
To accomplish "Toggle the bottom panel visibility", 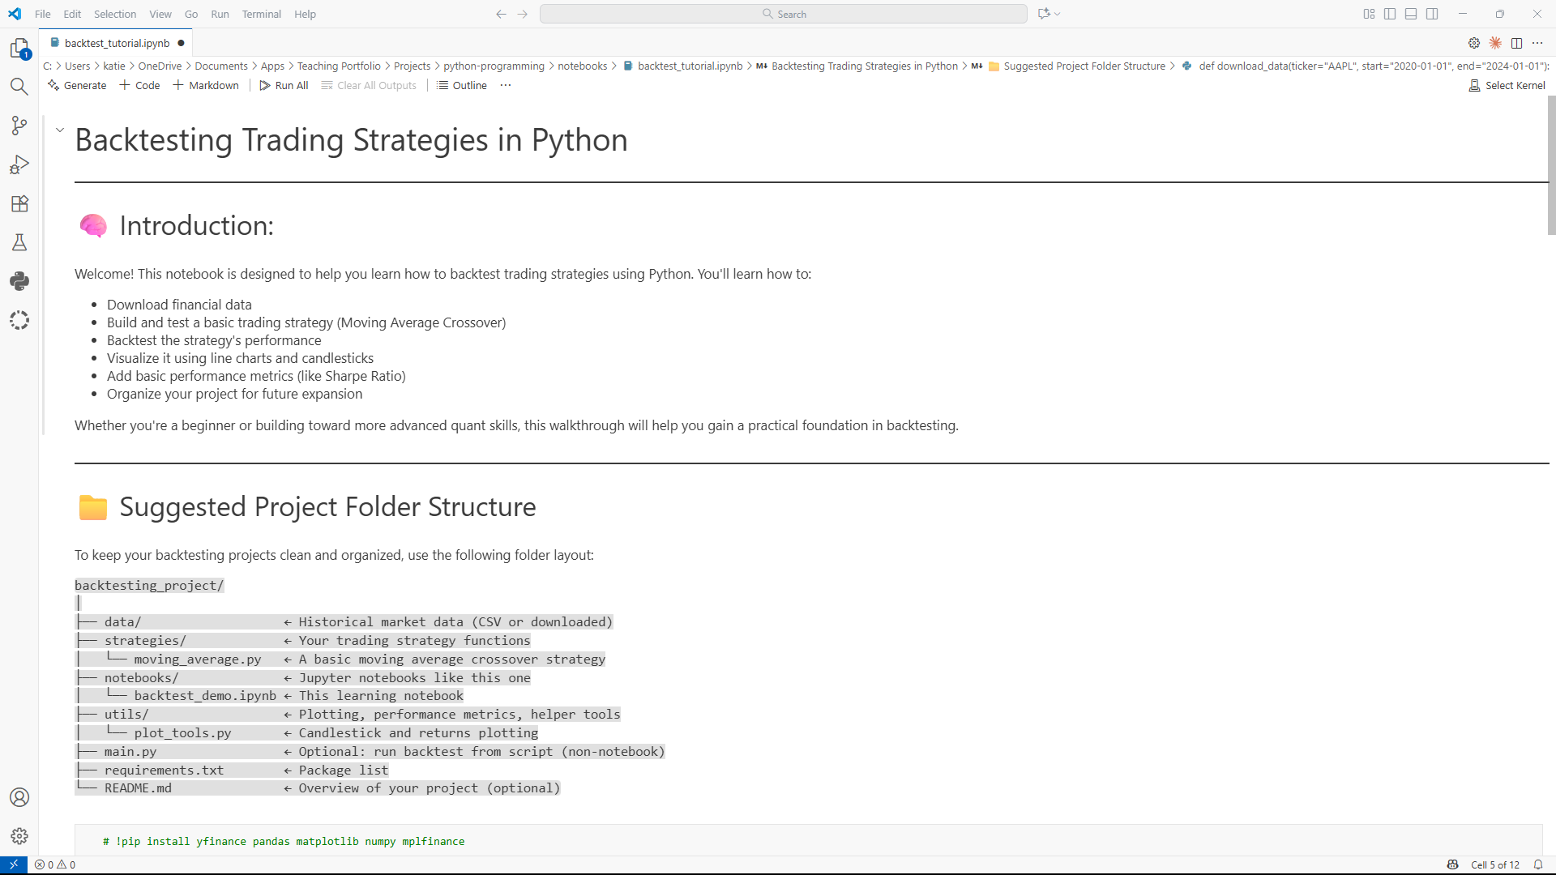I will 1411,14.
